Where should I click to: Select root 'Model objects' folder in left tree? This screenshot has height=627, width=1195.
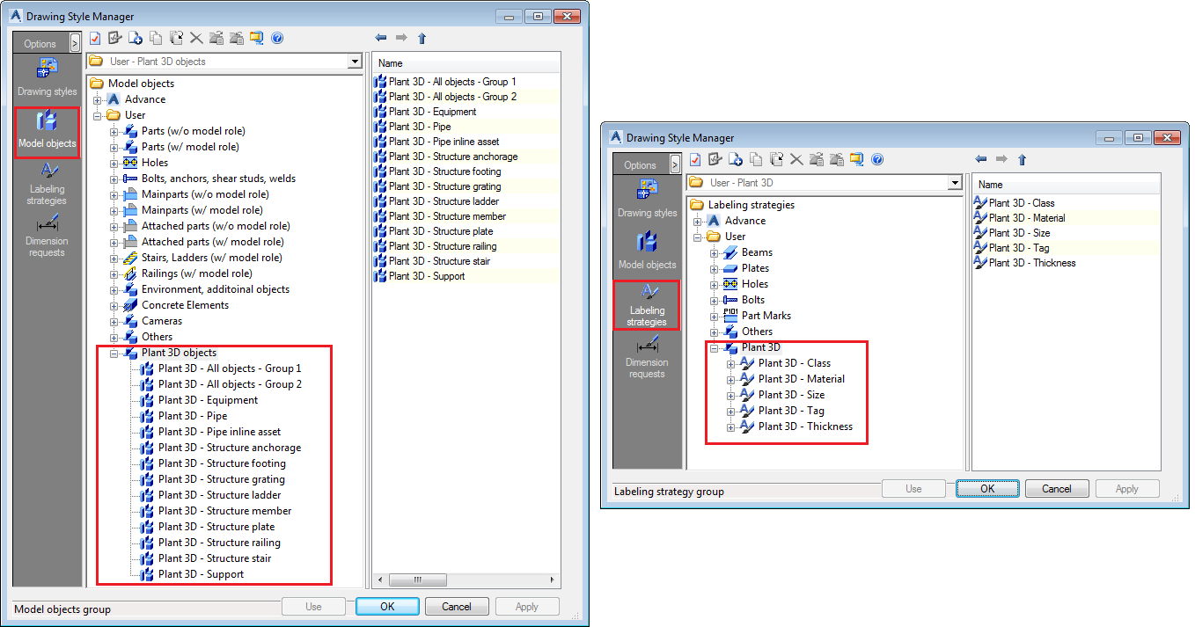coord(141,84)
